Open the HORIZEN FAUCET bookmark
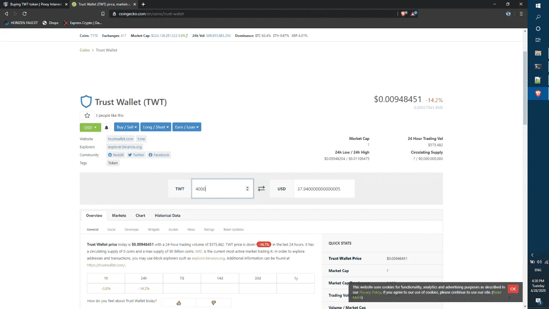Viewport: 549px width, 309px height. pyautogui.click(x=21, y=23)
